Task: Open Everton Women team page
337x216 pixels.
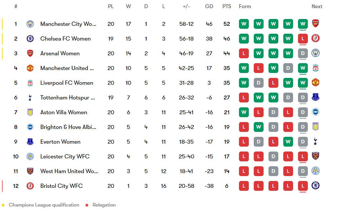Action: tap(60, 142)
